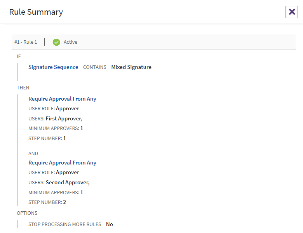
Task: Open the first 'Require Approval From Any' action
Action: [x=62, y=99]
